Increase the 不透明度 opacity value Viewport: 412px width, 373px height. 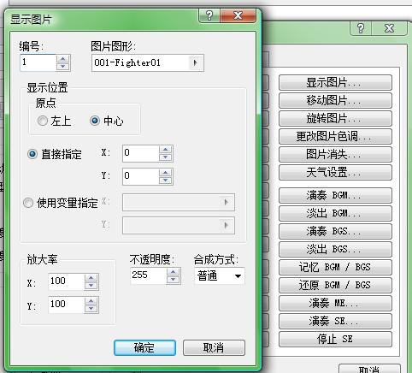[174, 272]
